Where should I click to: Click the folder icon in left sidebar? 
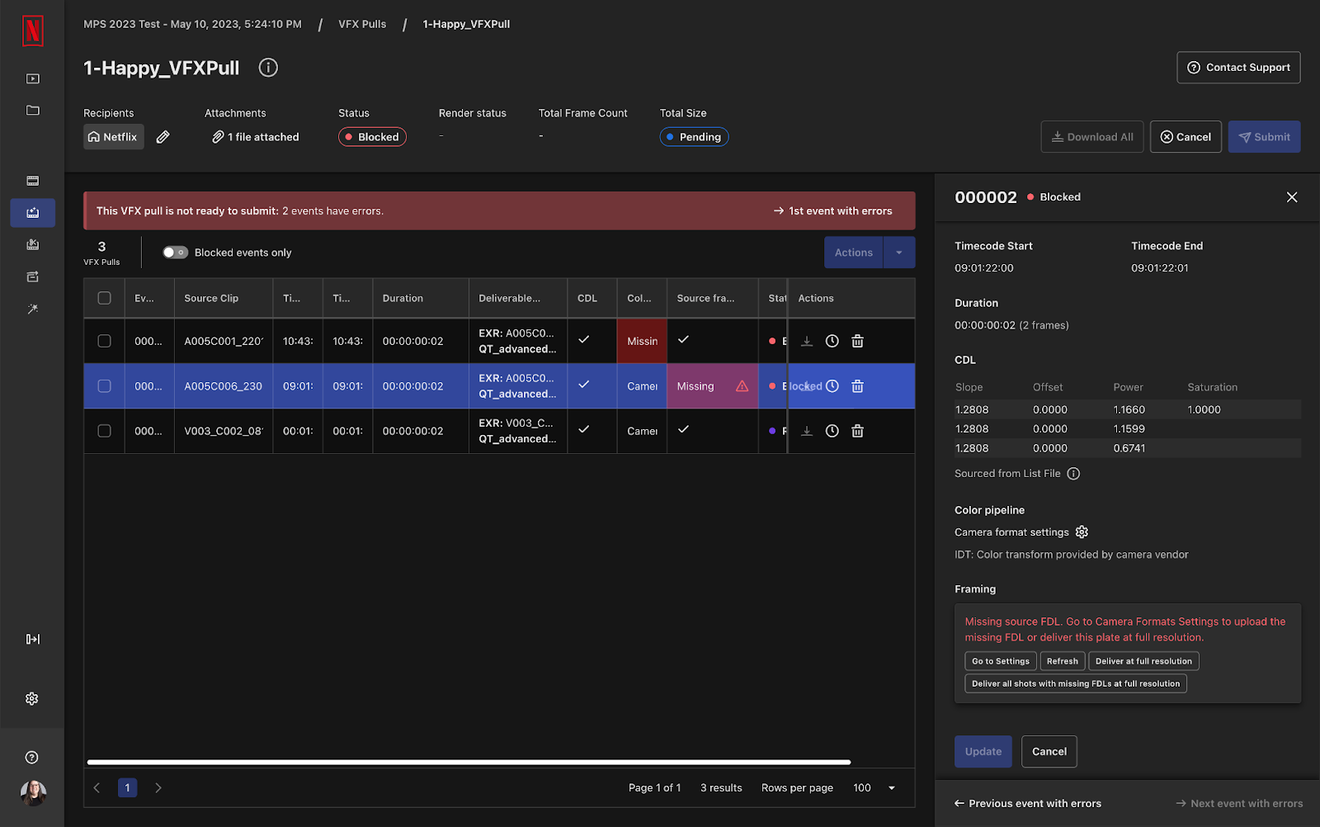point(33,111)
